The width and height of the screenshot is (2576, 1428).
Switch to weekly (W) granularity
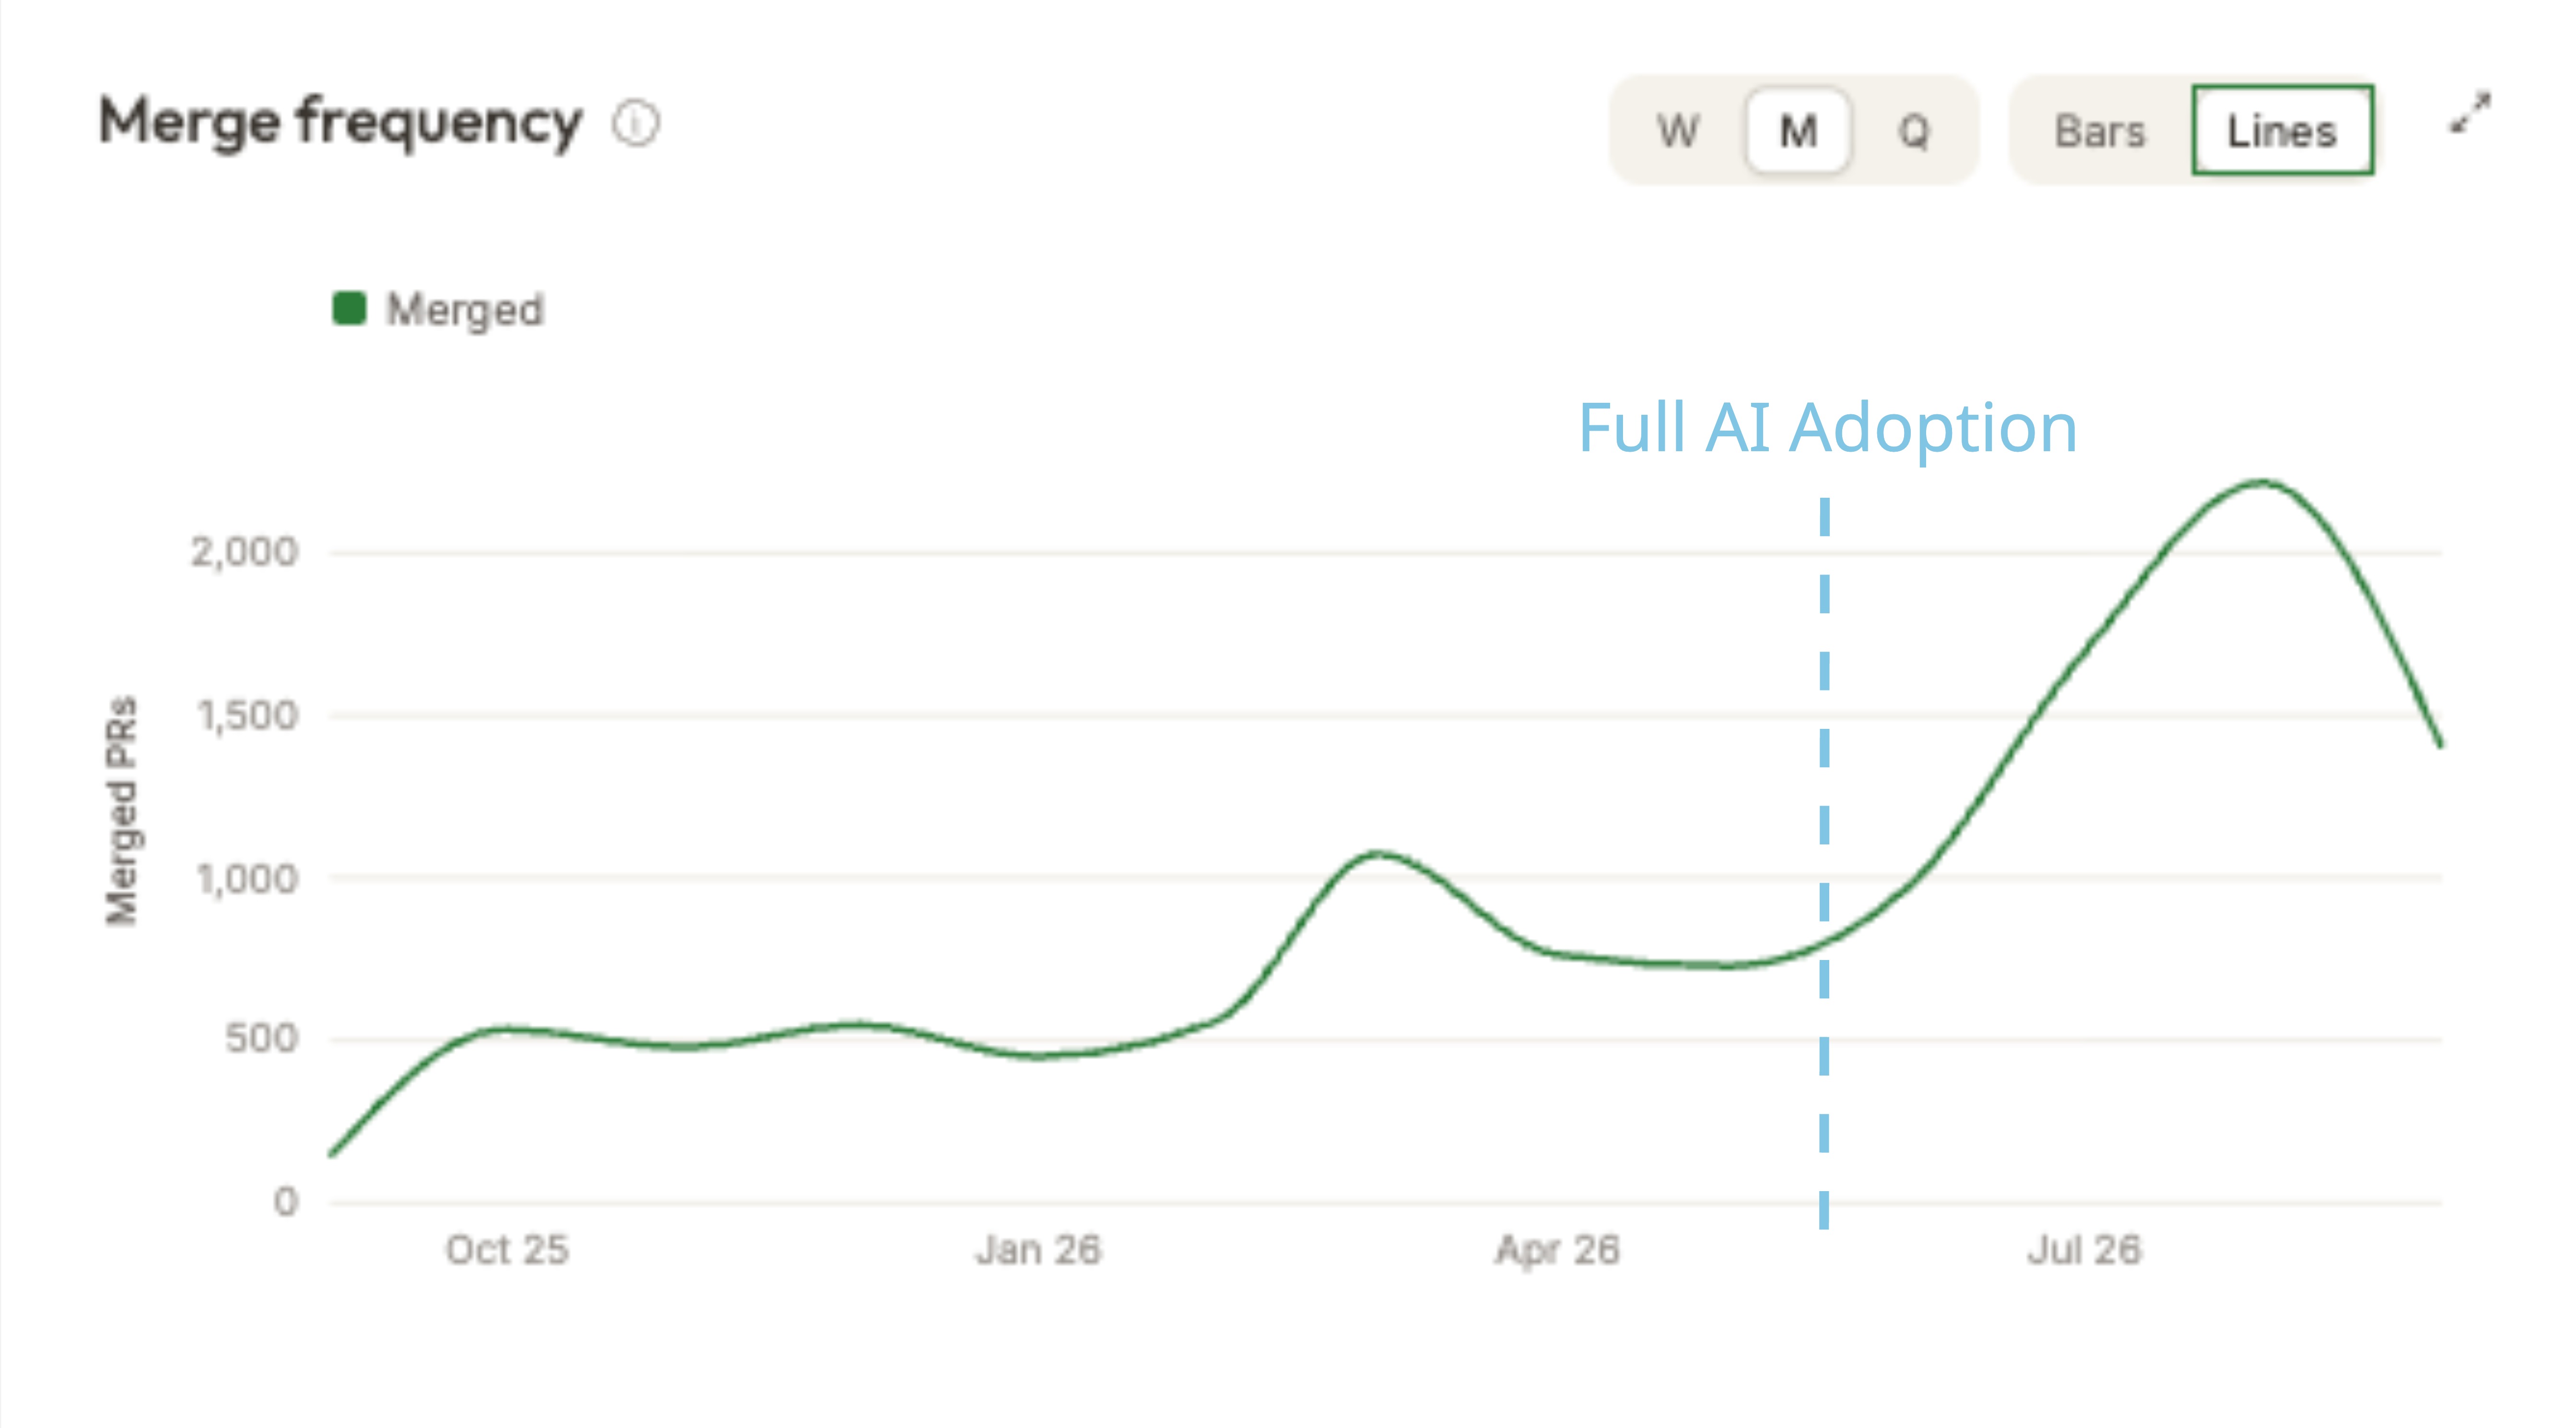point(1677,131)
